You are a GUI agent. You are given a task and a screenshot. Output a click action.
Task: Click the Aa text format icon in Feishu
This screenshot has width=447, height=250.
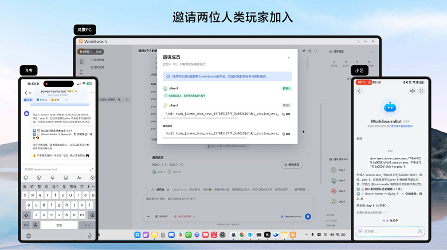79,178
